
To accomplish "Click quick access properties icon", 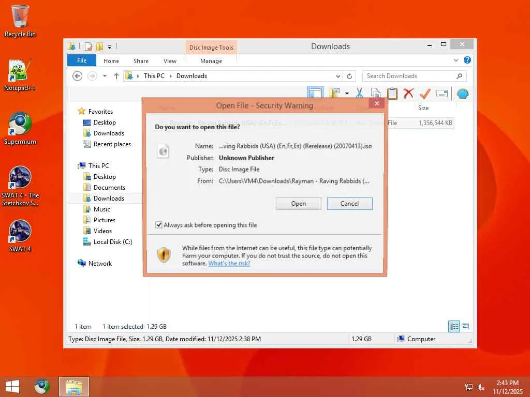I will tap(88, 46).
